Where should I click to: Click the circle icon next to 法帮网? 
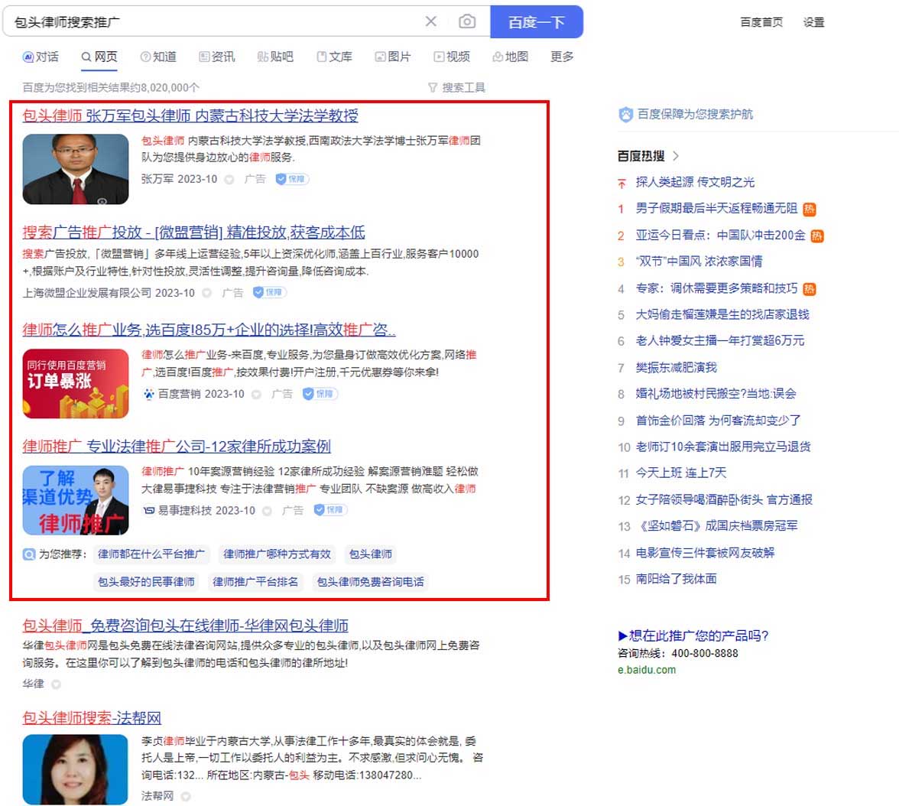point(186,796)
